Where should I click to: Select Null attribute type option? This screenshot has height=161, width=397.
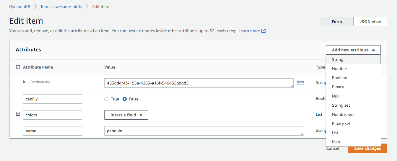point(336,96)
